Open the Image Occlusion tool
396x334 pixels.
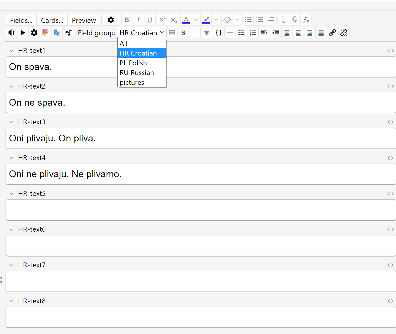pyautogui.click(x=45, y=33)
